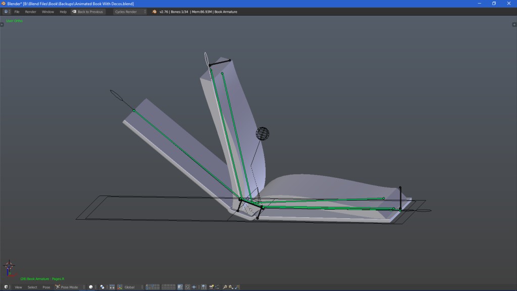Click the Info editor type icon

(7, 12)
